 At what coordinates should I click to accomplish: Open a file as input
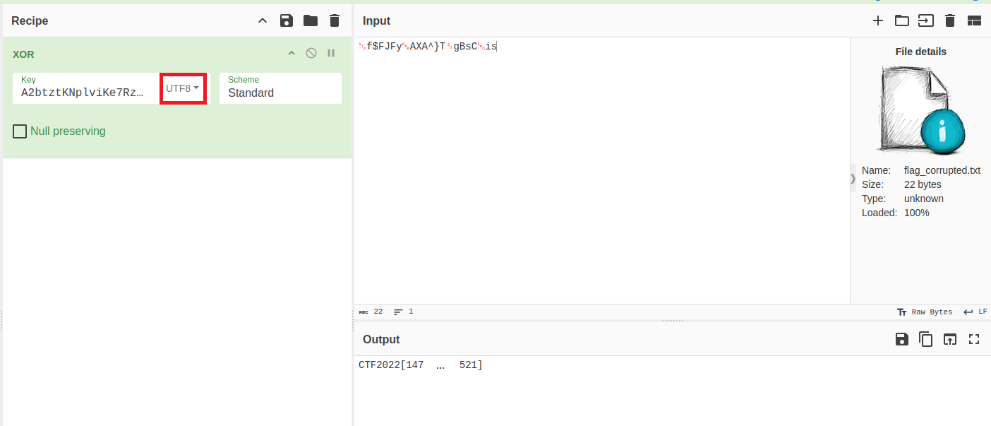[x=902, y=20]
